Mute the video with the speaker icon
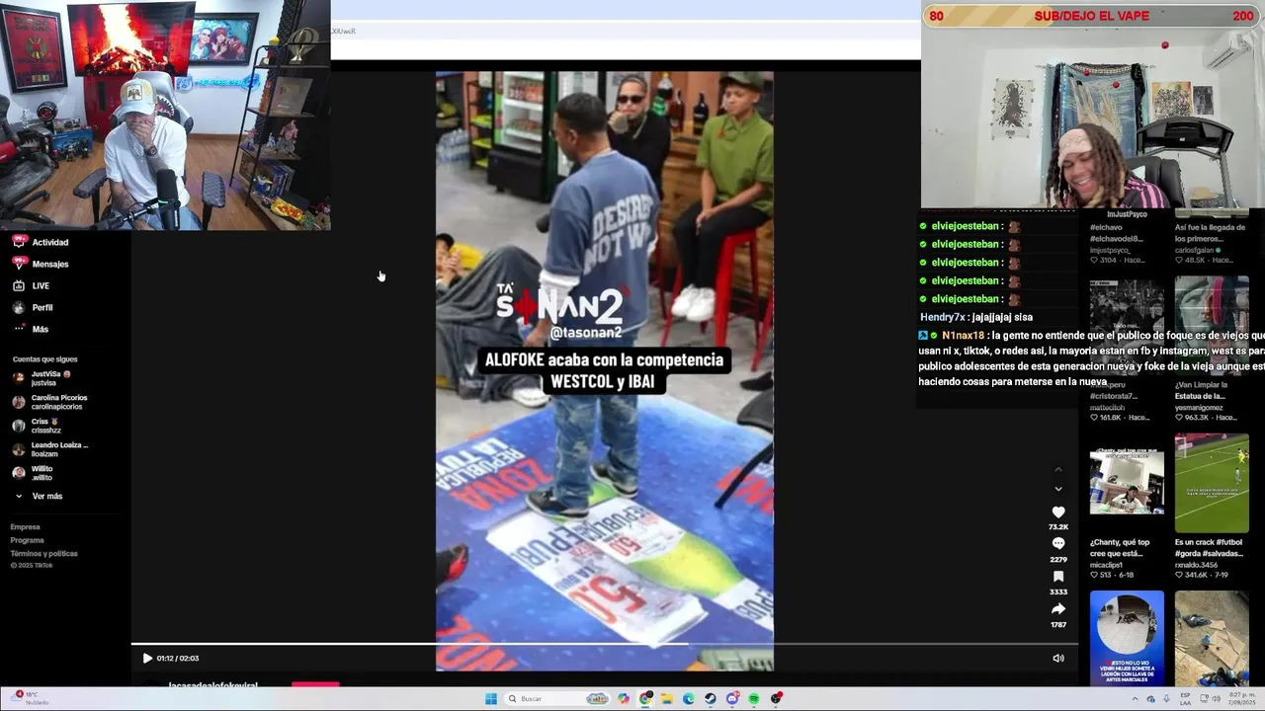 (1058, 658)
